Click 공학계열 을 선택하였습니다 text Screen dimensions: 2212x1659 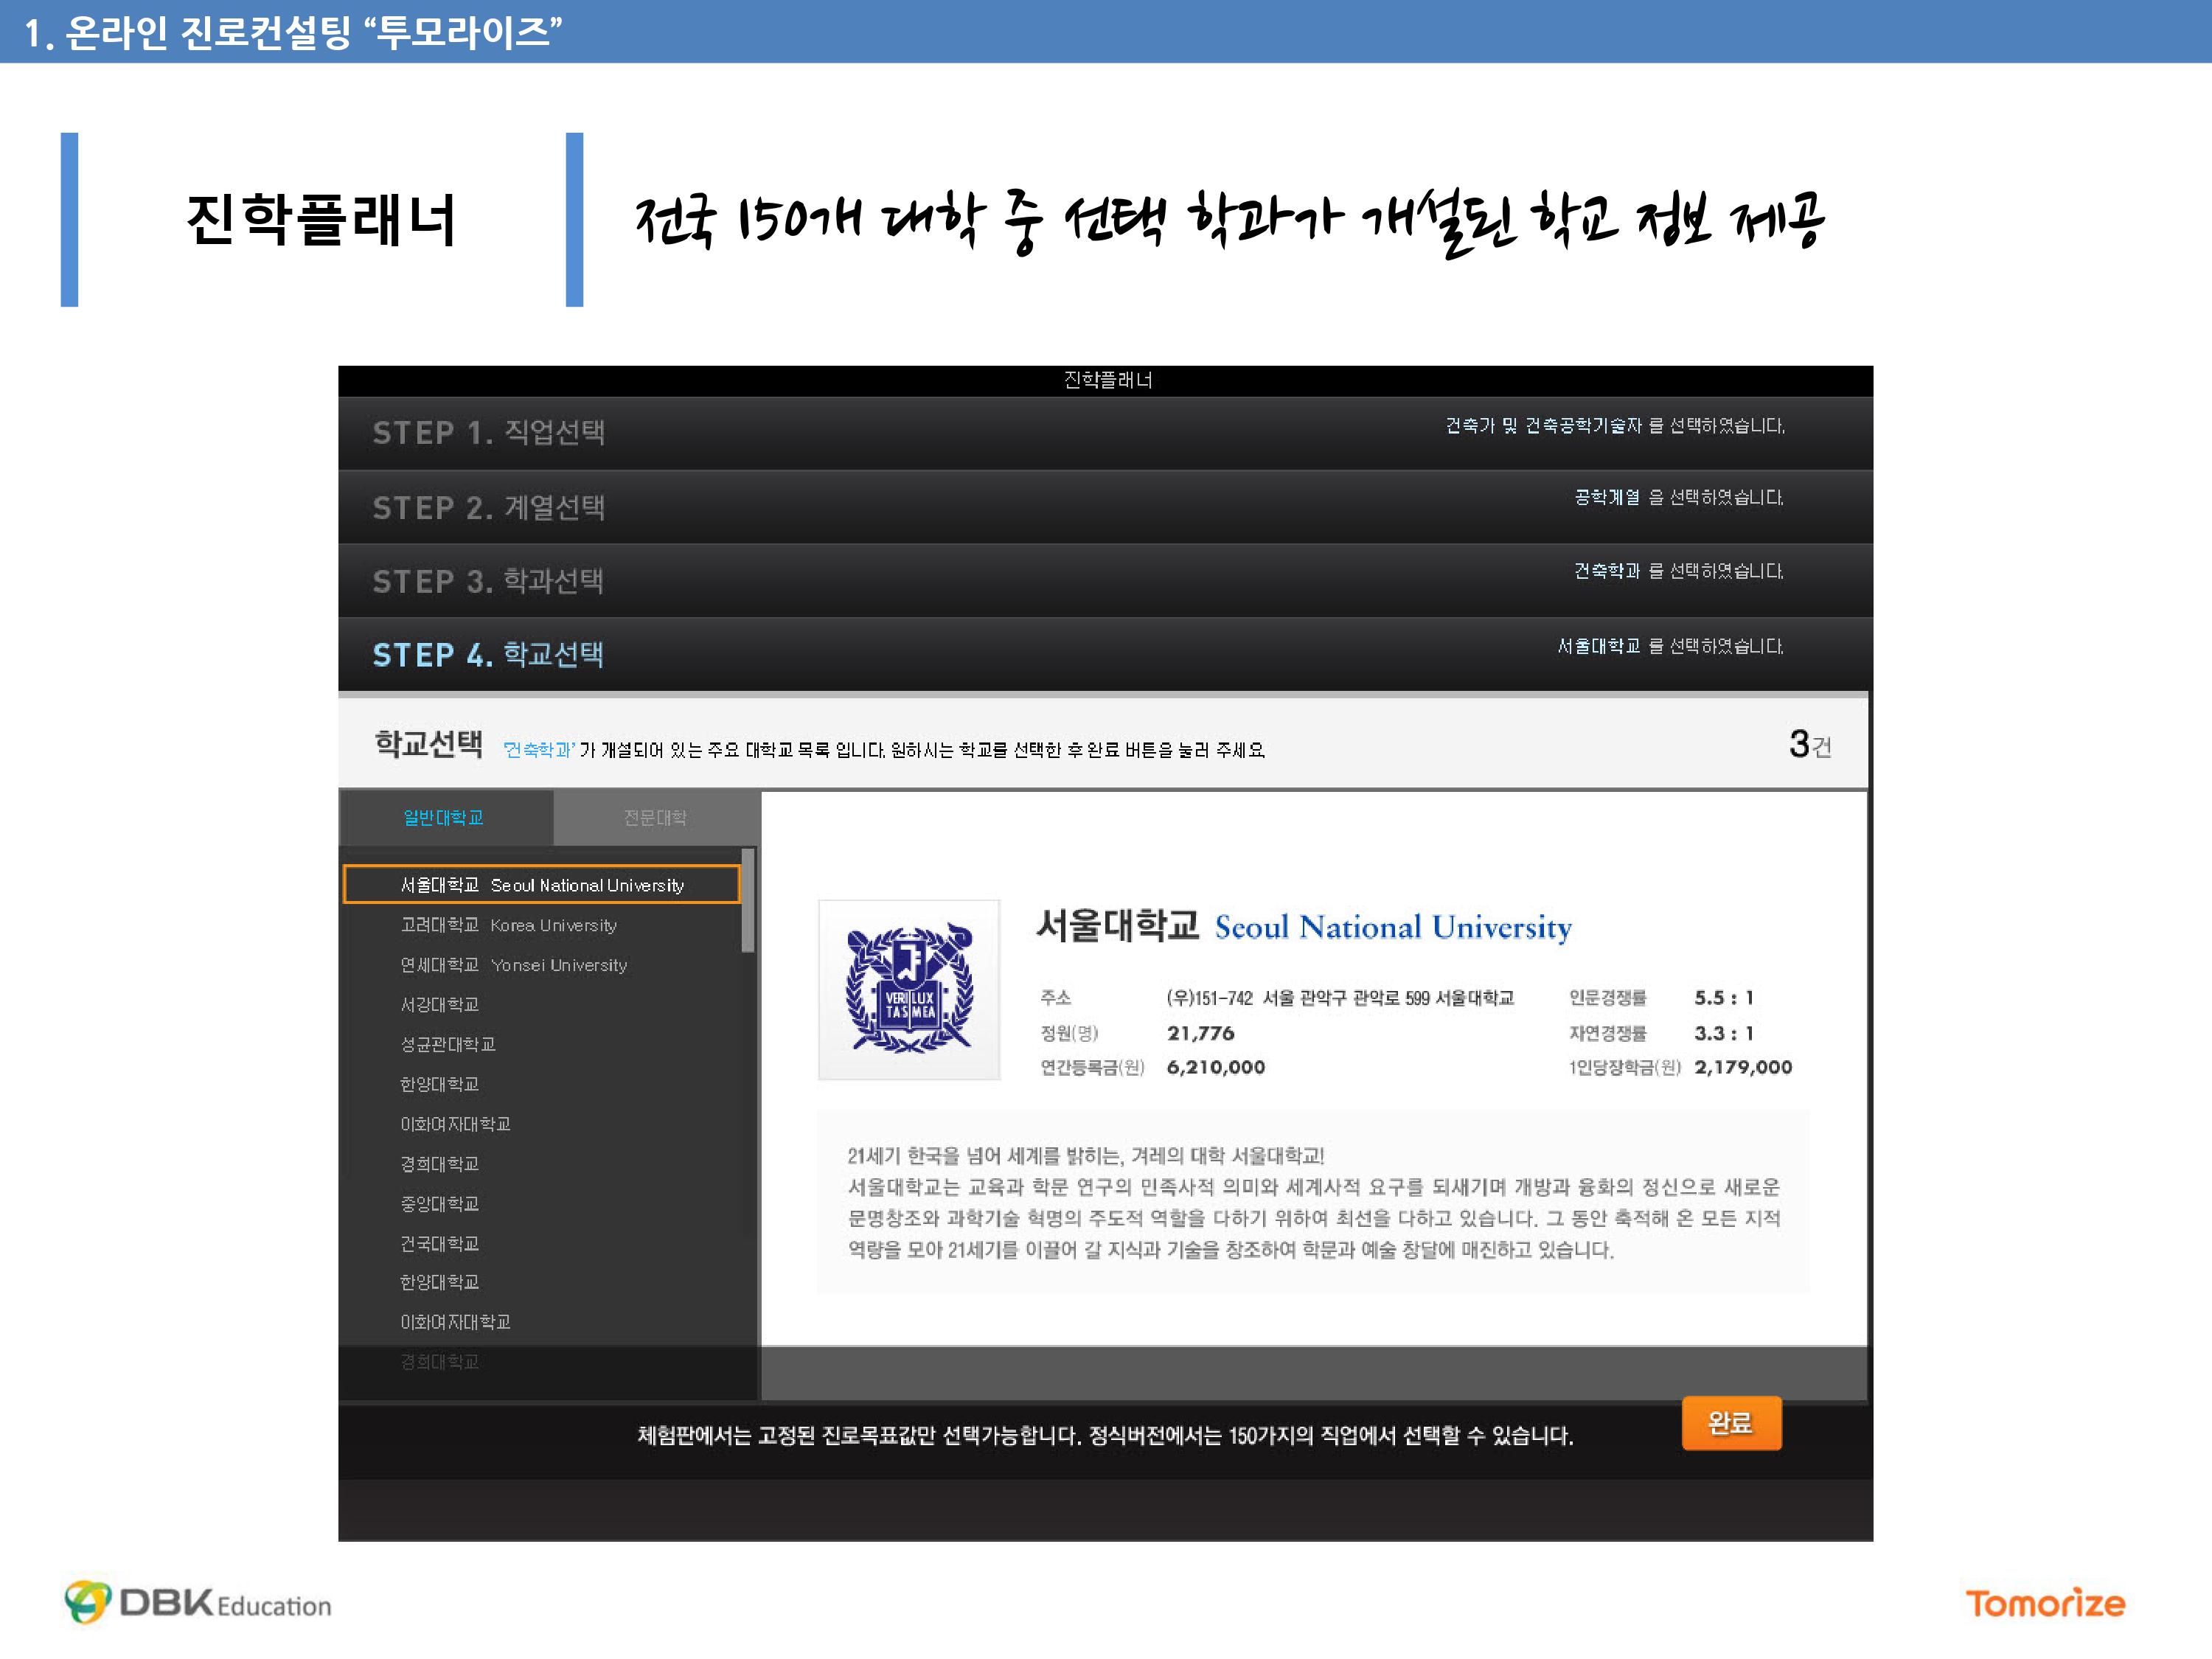point(1679,497)
